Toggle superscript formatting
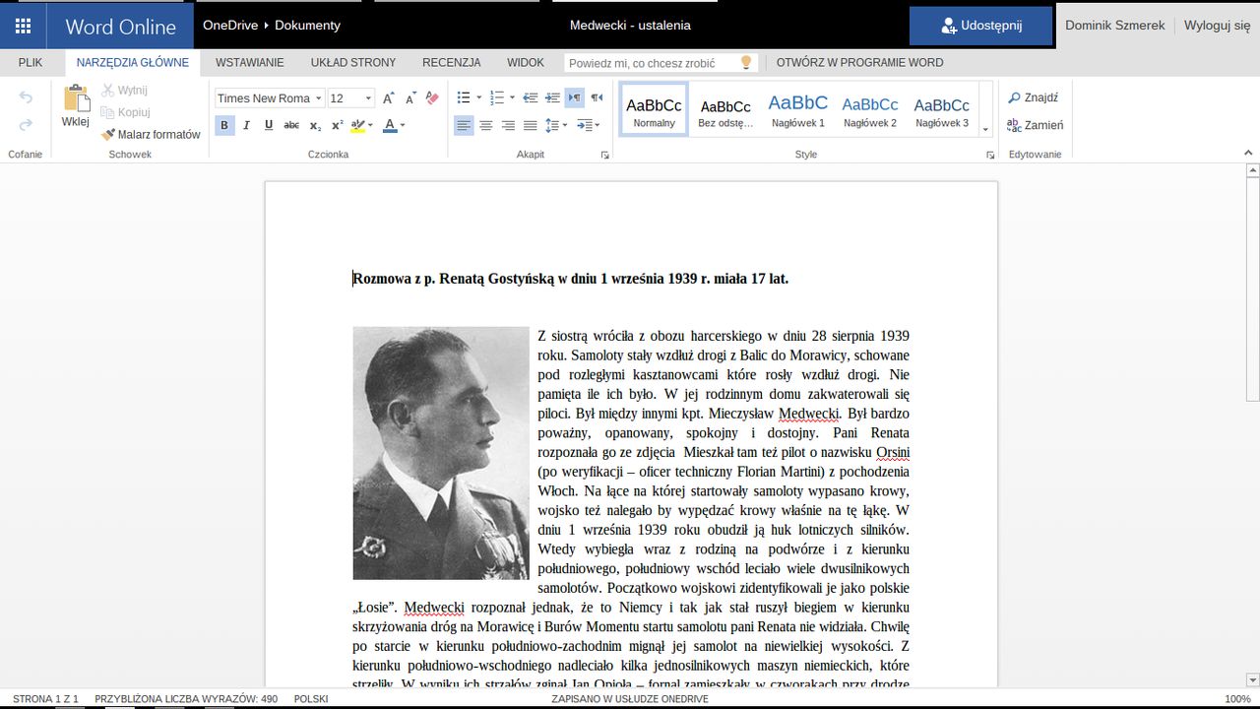The width and height of the screenshot is (1260, 709). coord(337,125)
